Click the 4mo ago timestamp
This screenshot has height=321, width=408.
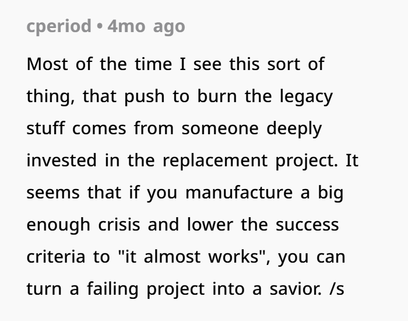(146, 26)
